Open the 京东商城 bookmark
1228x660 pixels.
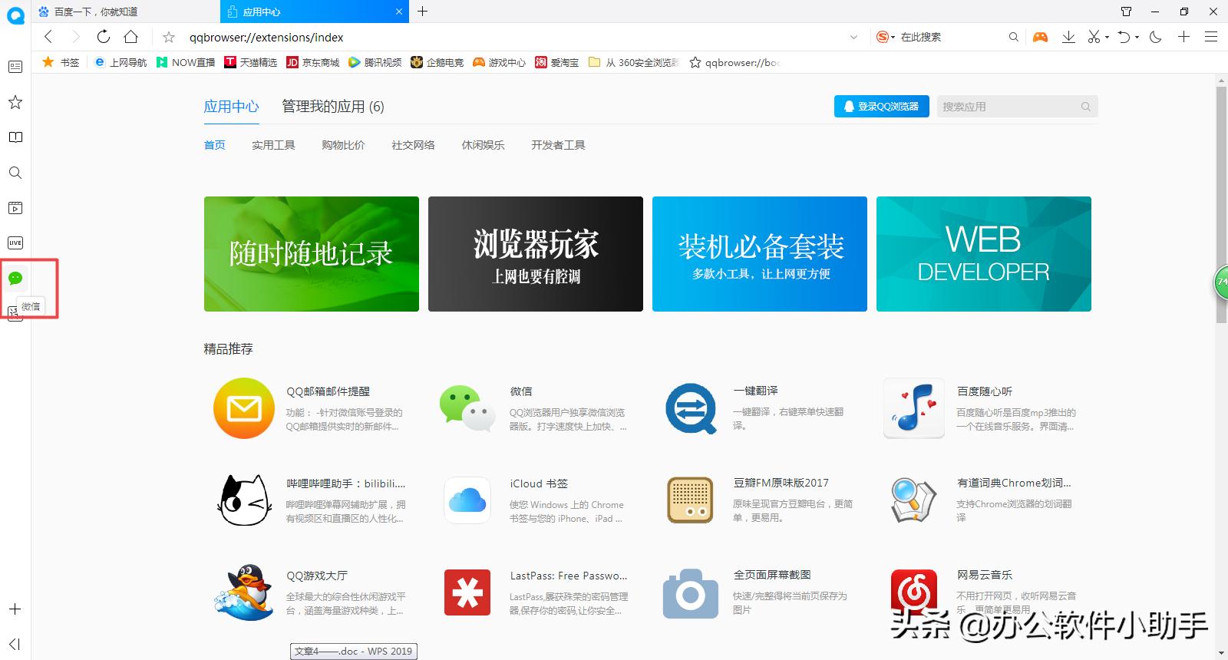(x=313, y=62)
